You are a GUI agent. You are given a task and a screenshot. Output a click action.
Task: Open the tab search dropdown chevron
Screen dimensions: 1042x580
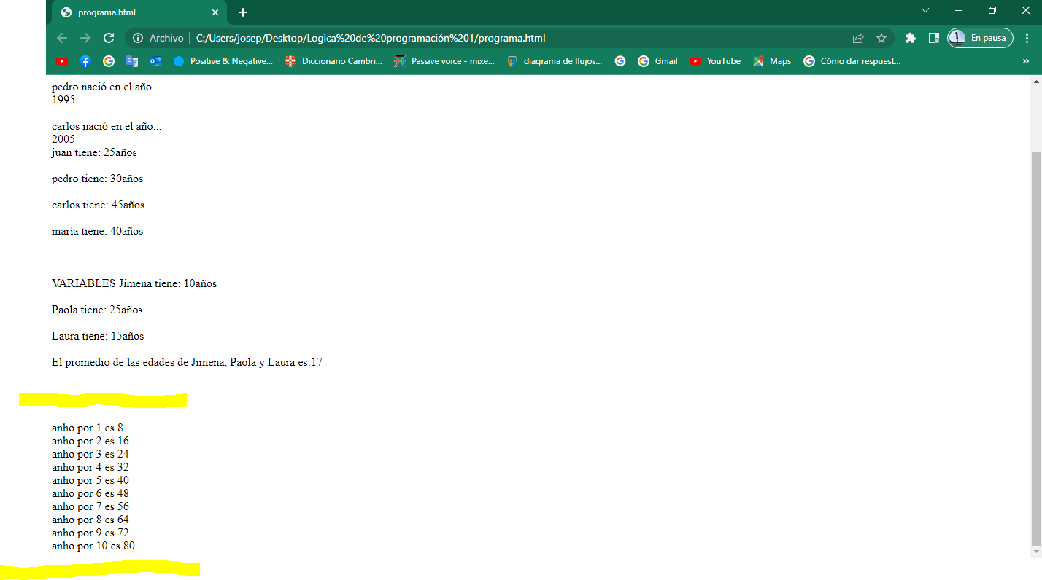tap(925, 10)
